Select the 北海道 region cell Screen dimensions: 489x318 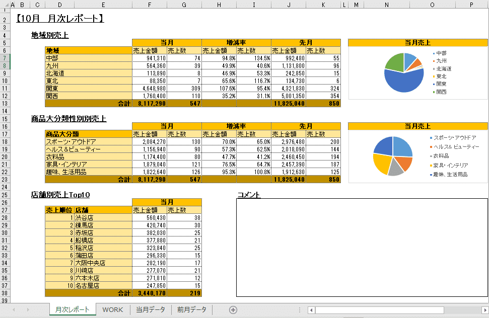pyautogui.click(x=89, y=73)
